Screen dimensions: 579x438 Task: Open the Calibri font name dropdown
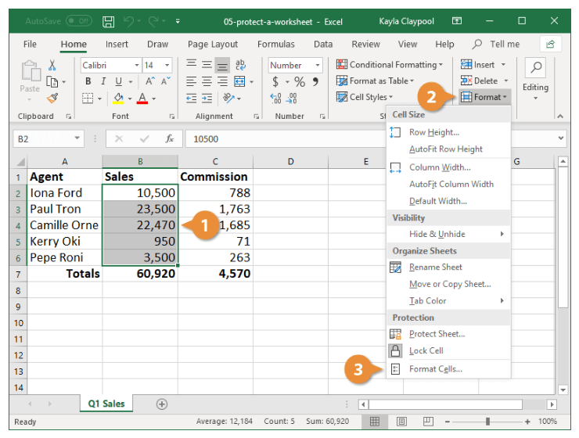point(137,66)
